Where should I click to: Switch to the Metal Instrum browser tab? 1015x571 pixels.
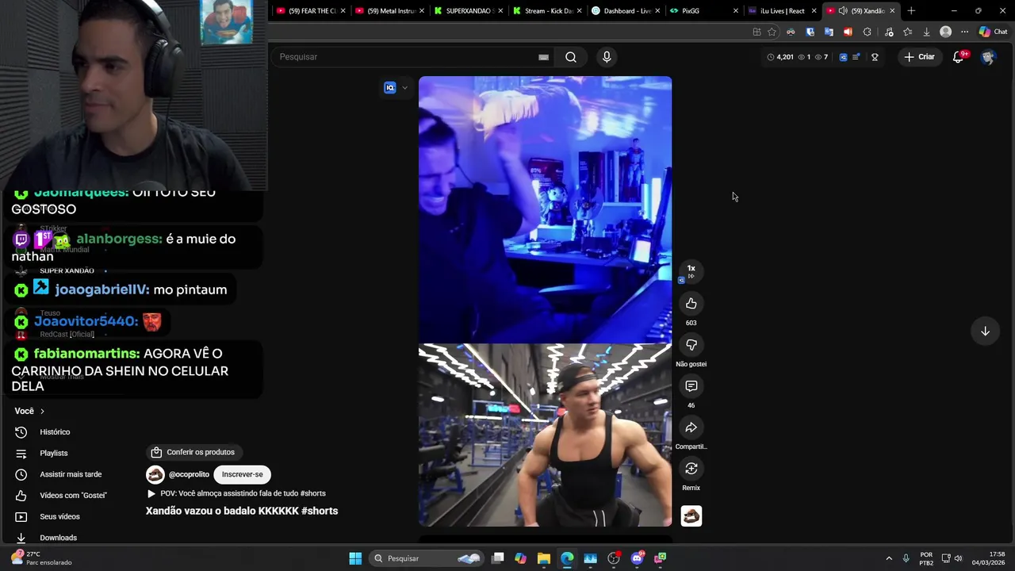click(389, 11)
